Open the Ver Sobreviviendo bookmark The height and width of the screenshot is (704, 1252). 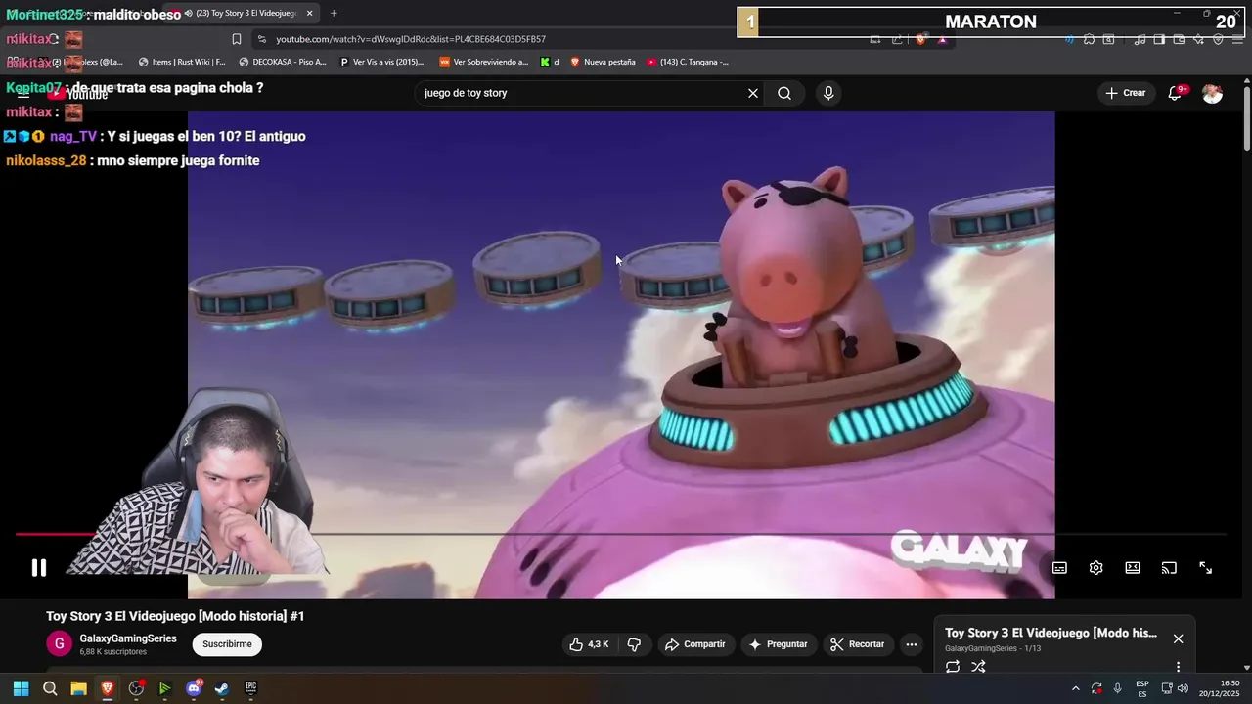pos(483,62)
